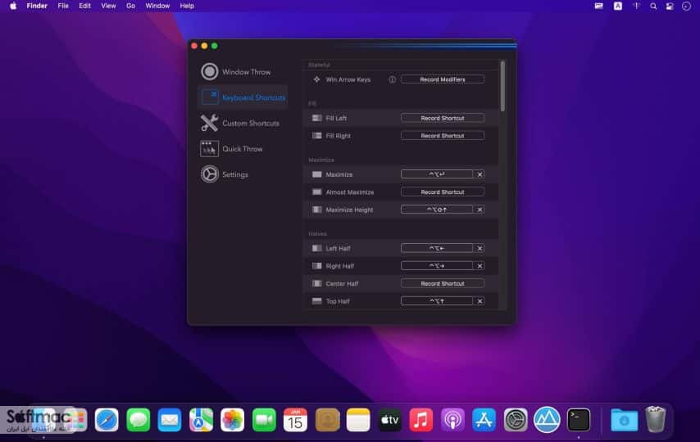Open Terminal from the Dock

[579, 420]
